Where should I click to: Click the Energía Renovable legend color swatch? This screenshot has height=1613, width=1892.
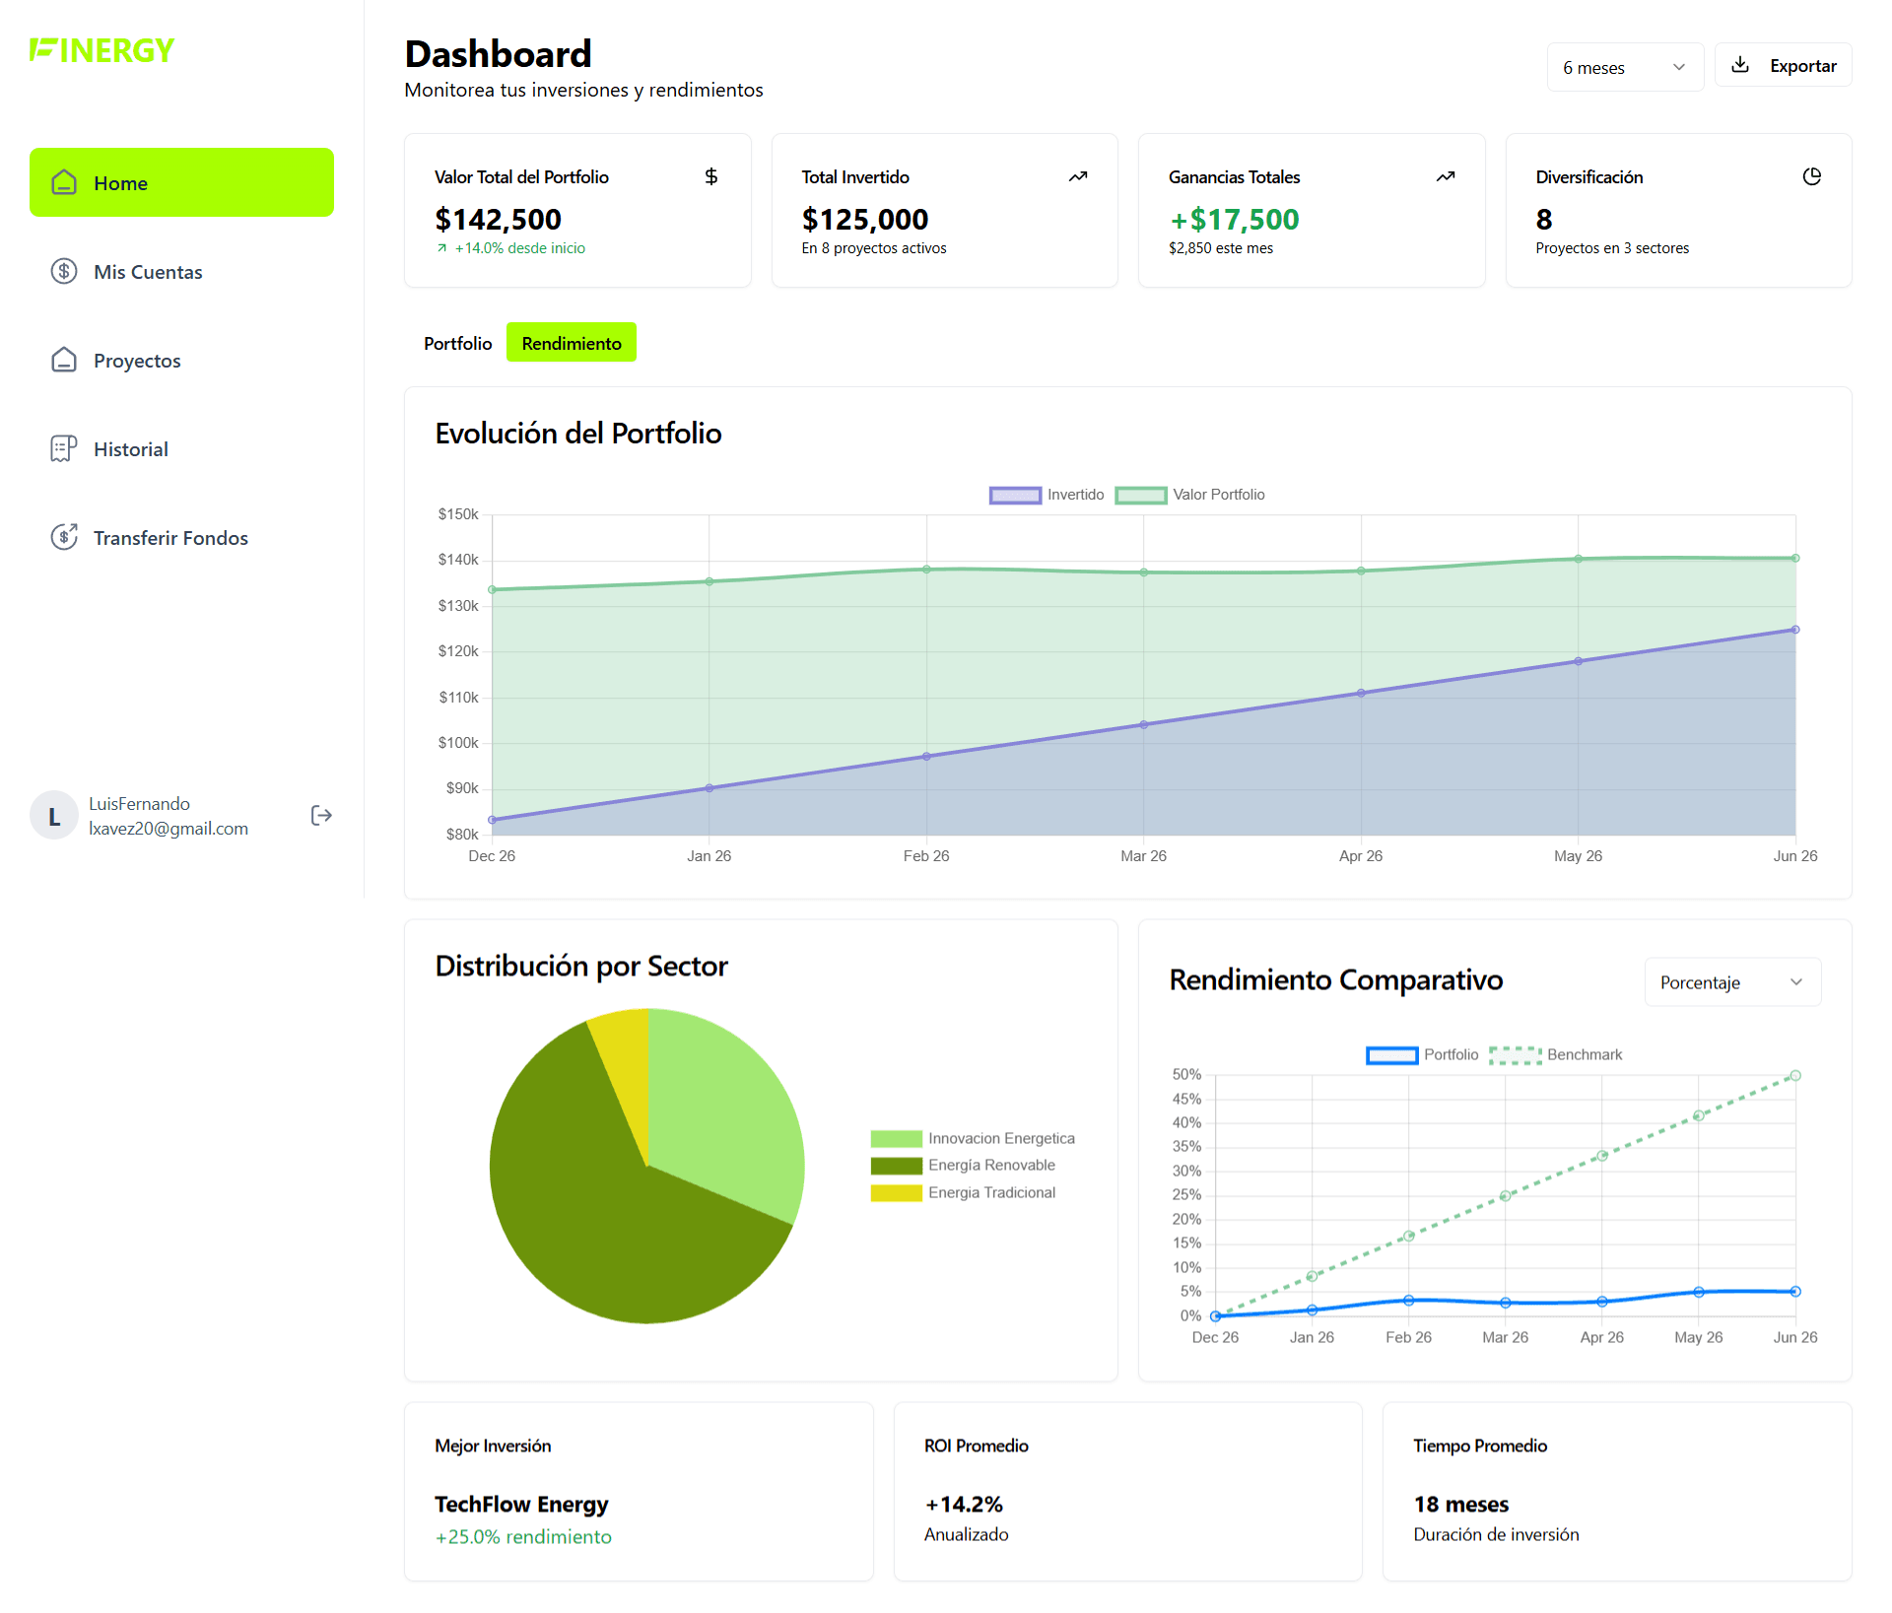point(896,1165)
